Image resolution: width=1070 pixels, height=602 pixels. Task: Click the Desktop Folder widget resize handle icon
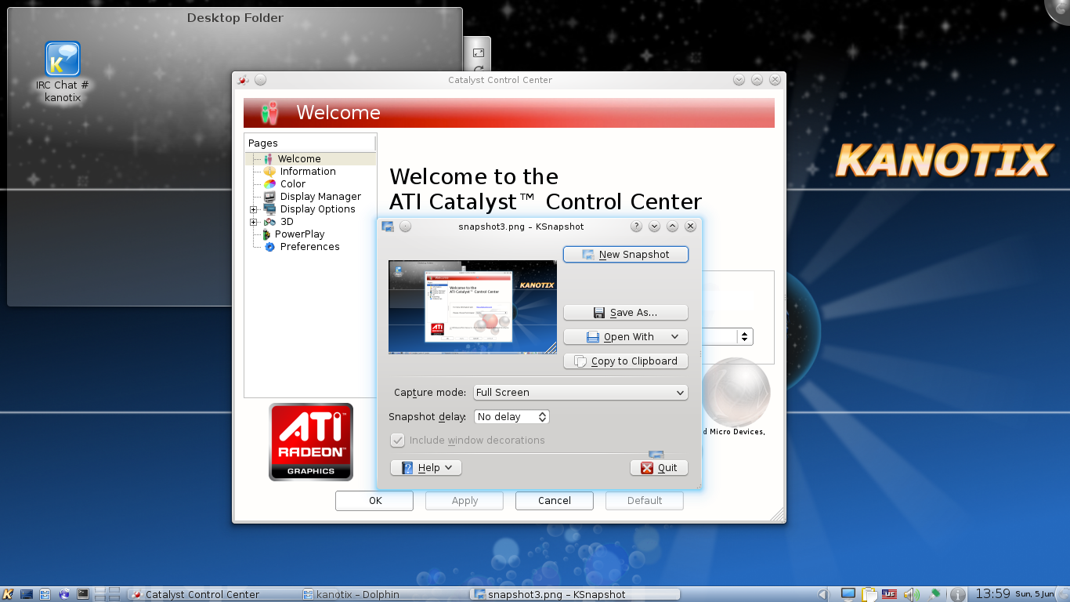tap(478, 53)
